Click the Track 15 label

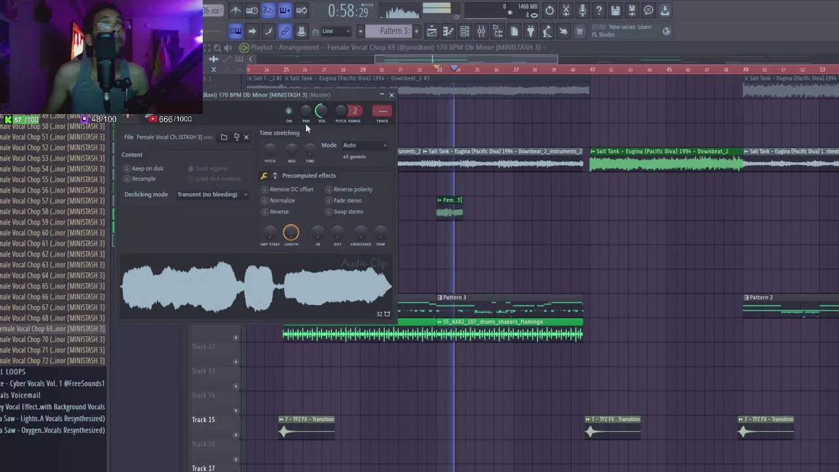coord(203,420)
